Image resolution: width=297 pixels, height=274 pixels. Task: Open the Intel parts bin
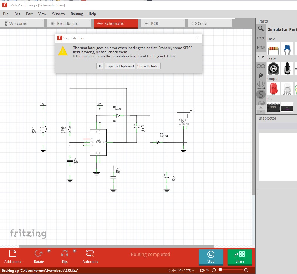pos(261,103)
